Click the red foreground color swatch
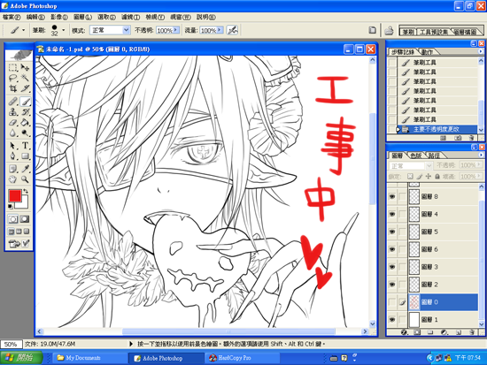The image size is (487, 365). 14,196
